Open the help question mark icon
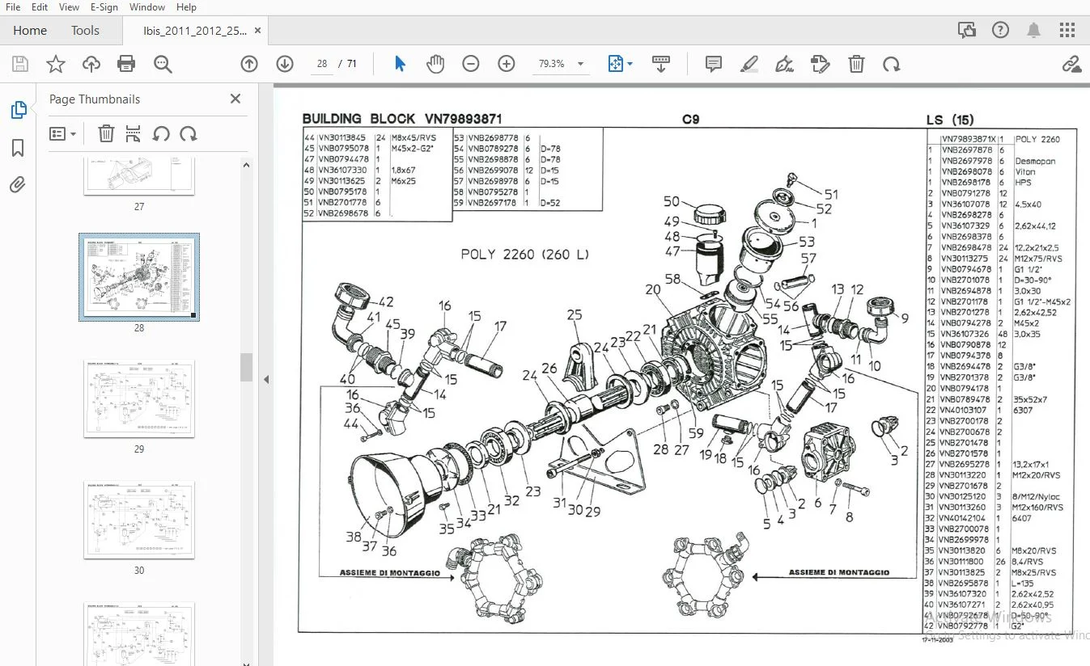The width and height of the screenshot is (1090, 666). (x=1000, y=31)
